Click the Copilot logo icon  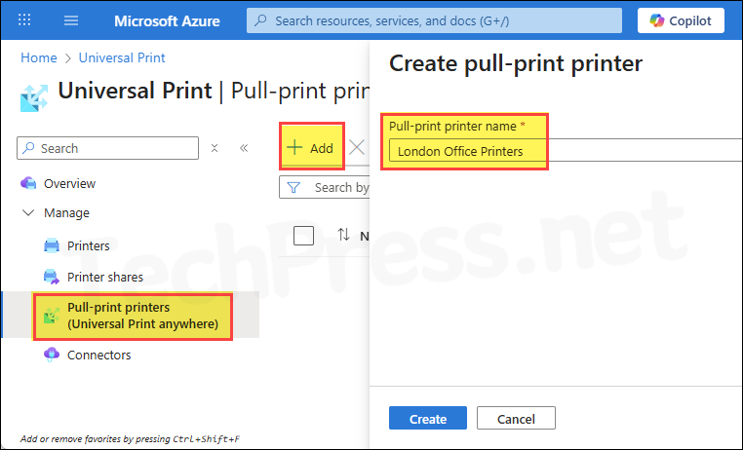[x=657, y=20]
